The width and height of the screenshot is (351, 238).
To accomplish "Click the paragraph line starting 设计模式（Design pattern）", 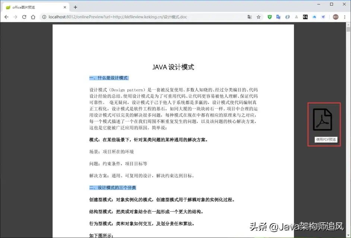I will point(174,90).
